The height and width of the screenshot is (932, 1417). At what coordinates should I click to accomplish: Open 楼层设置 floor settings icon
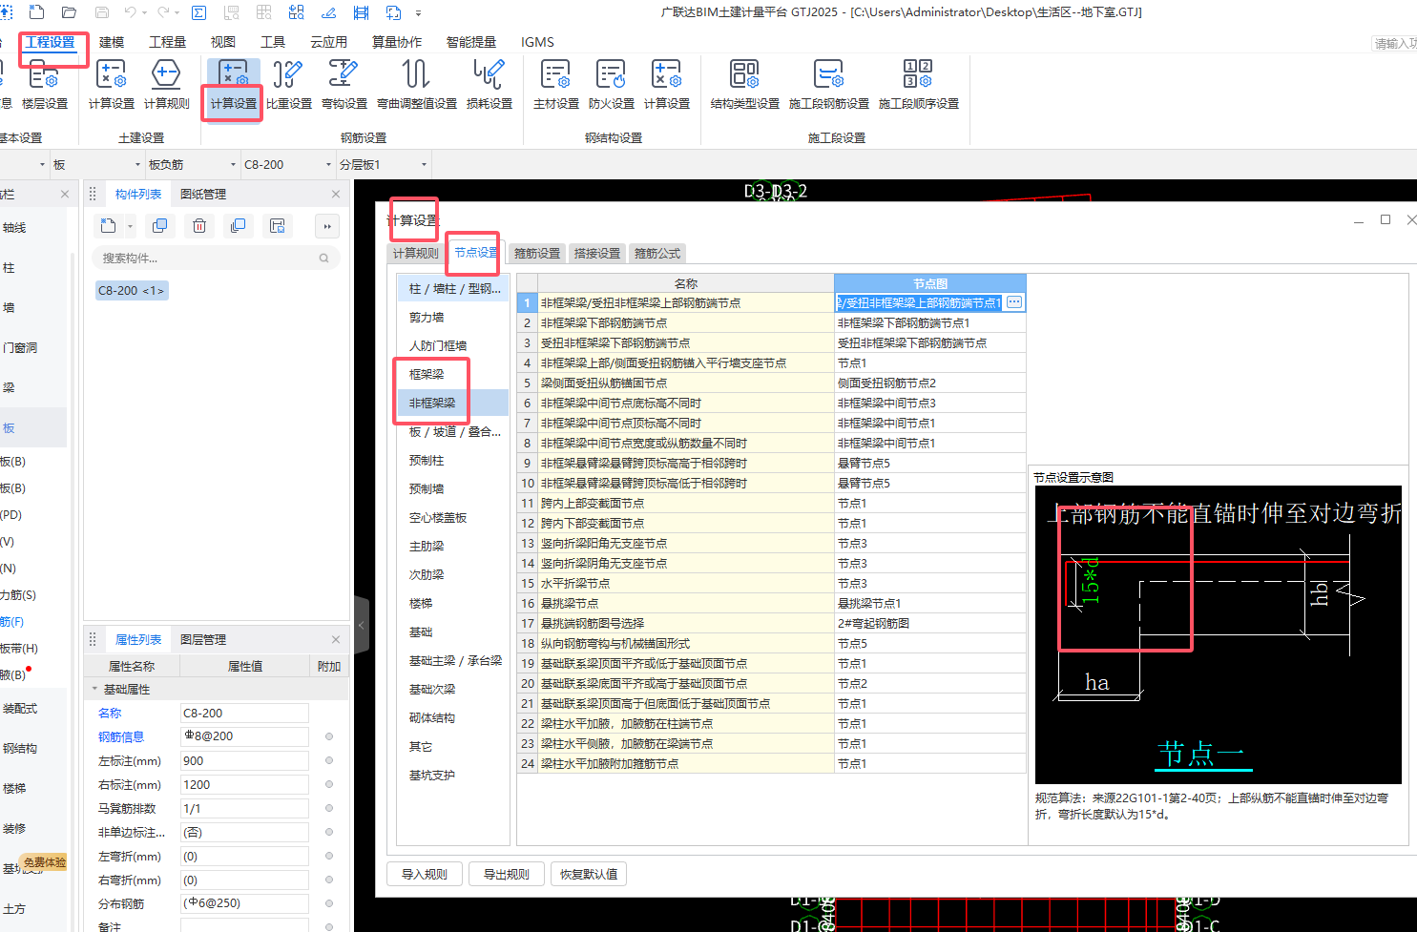point(44,84)
